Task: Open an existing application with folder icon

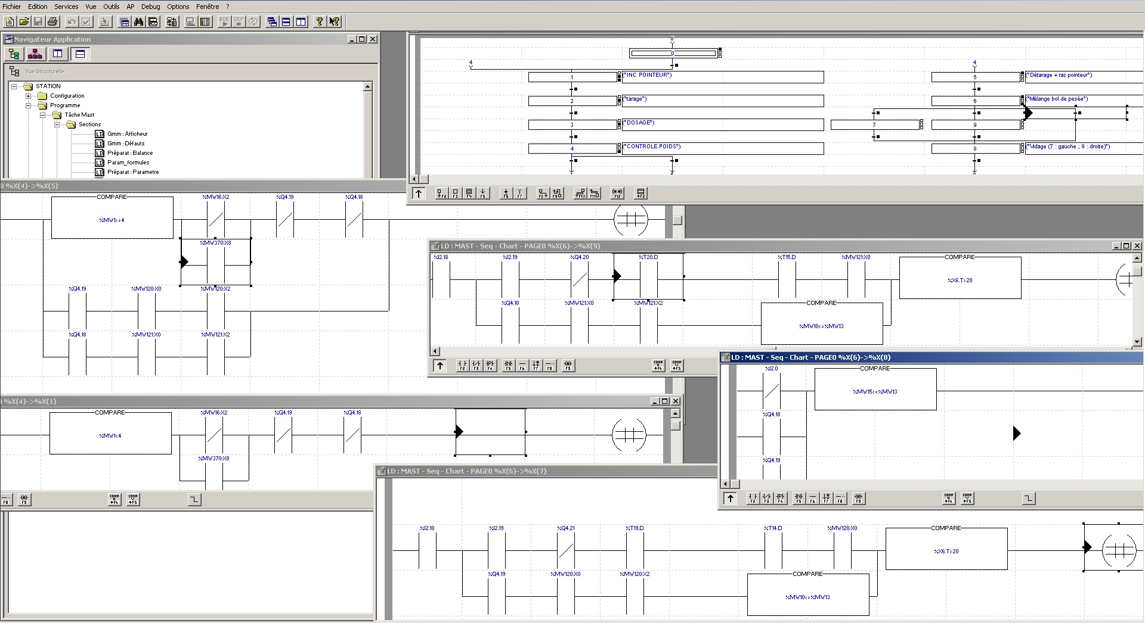Action: pyautogui.click(x=24, y=22)
